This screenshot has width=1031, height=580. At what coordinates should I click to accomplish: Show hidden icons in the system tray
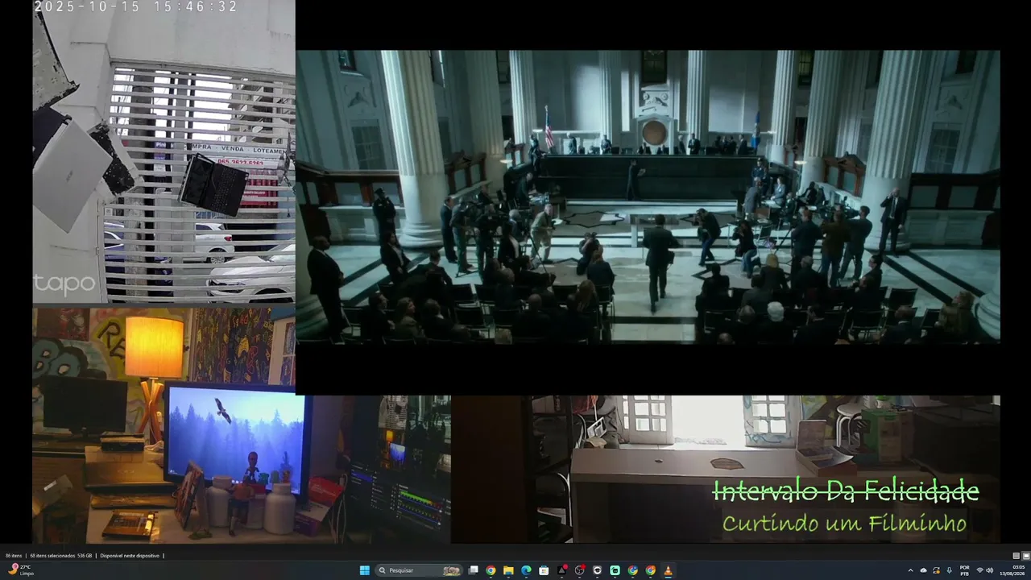click(x=911, y=570)
